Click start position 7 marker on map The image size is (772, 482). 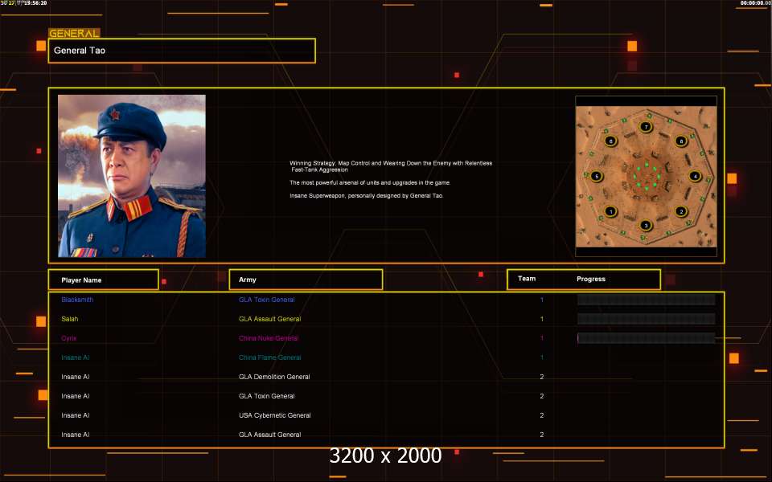point(646,127)
